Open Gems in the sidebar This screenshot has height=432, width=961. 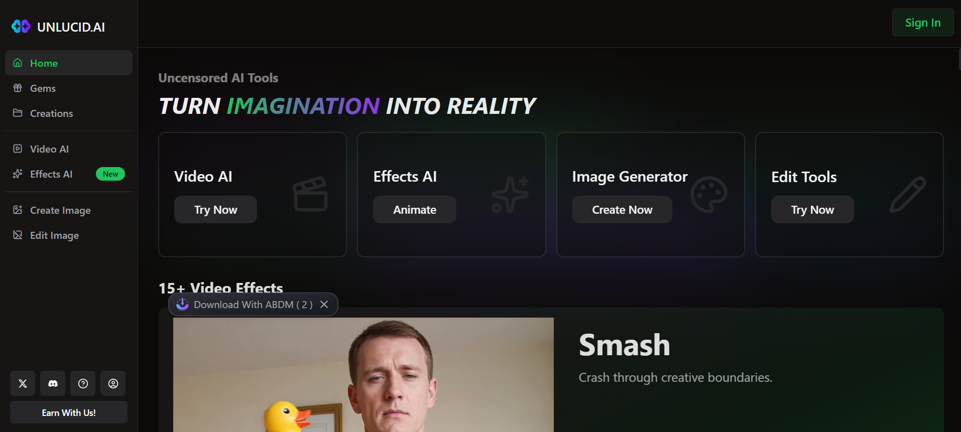(x=69, y=88)
